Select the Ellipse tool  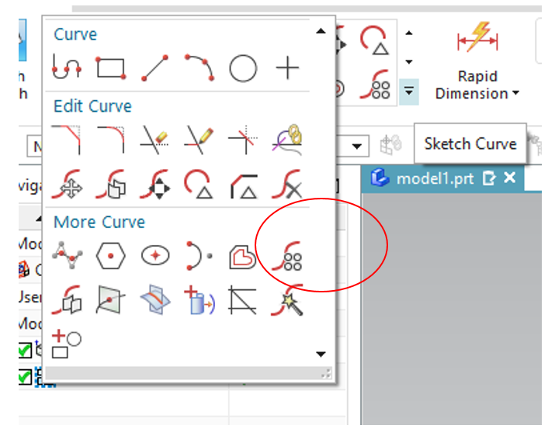pos(155,256)
